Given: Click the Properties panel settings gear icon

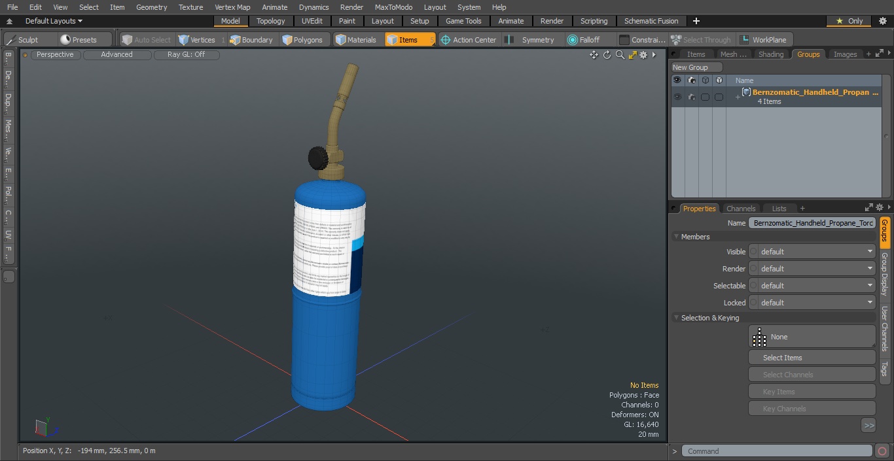Looking at the screenshot, I should 880,208.
